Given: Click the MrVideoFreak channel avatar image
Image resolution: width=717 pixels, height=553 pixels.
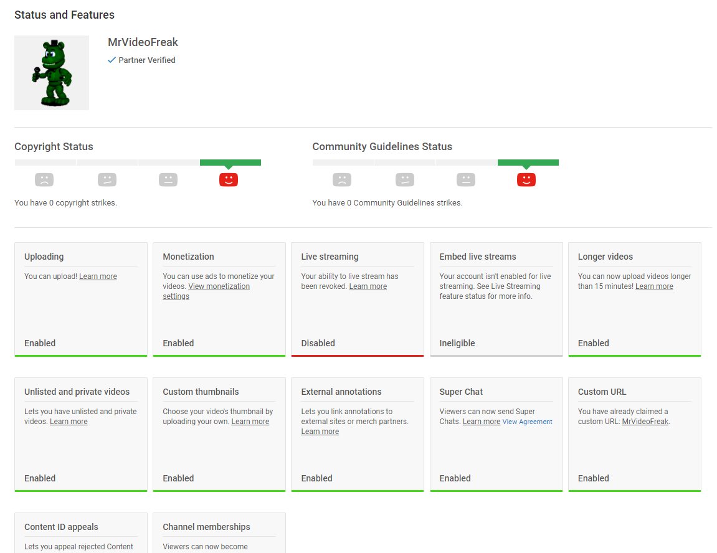Looking at the screenshot, I should 52,73.
